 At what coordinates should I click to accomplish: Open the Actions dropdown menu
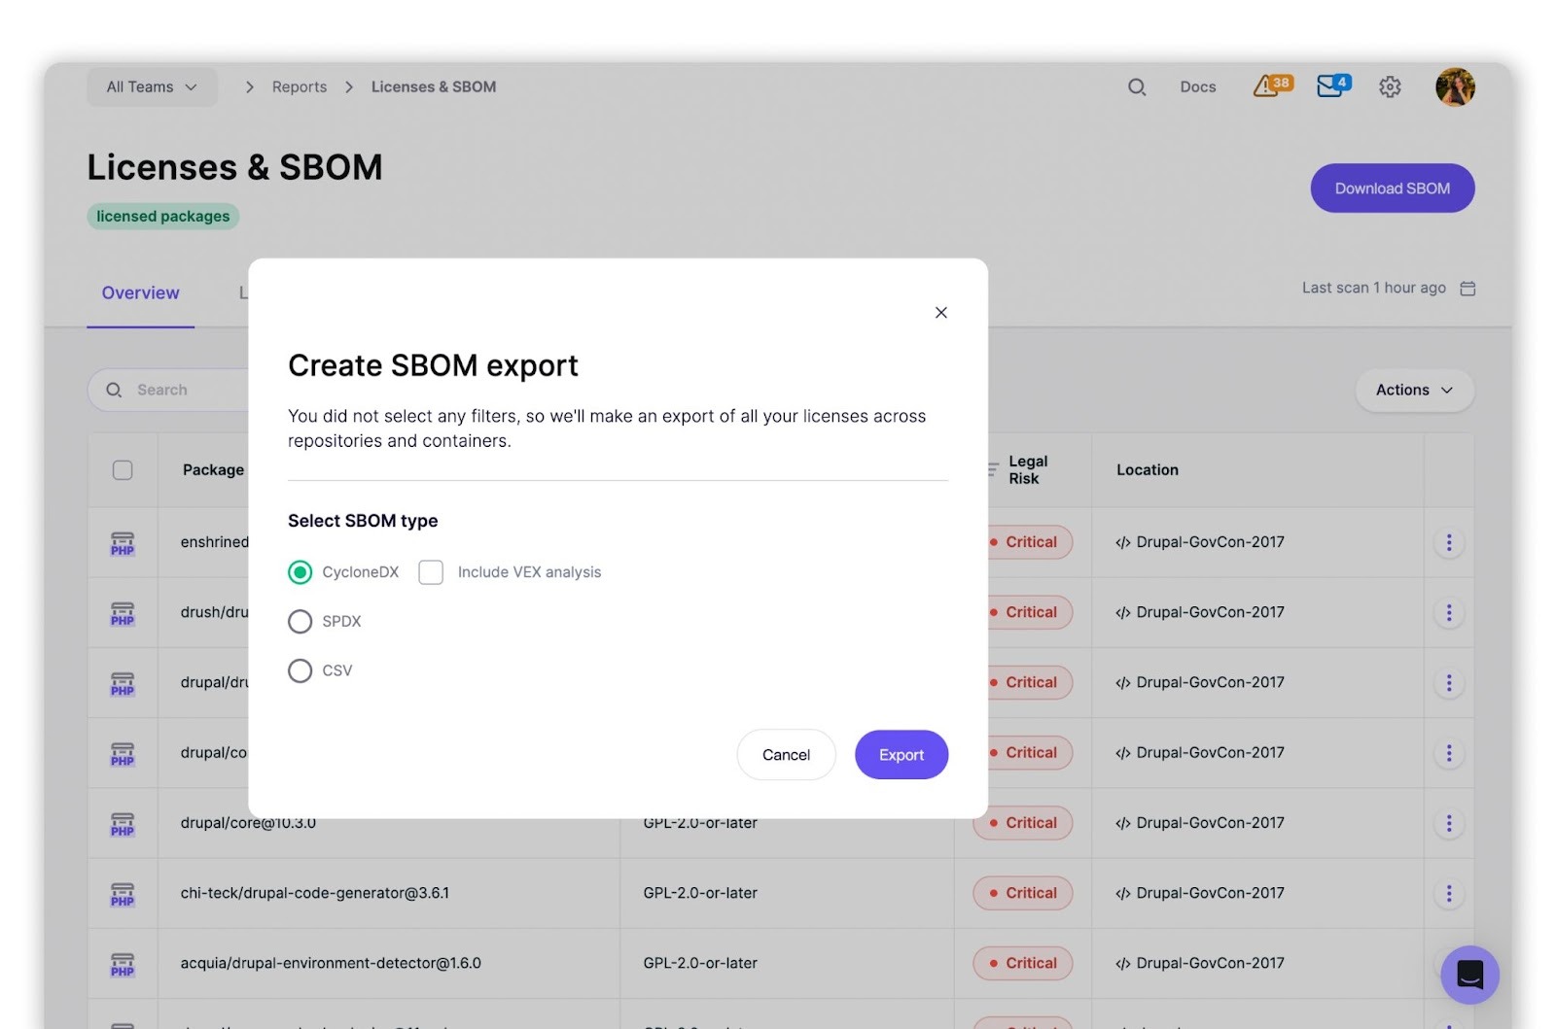1414,391
